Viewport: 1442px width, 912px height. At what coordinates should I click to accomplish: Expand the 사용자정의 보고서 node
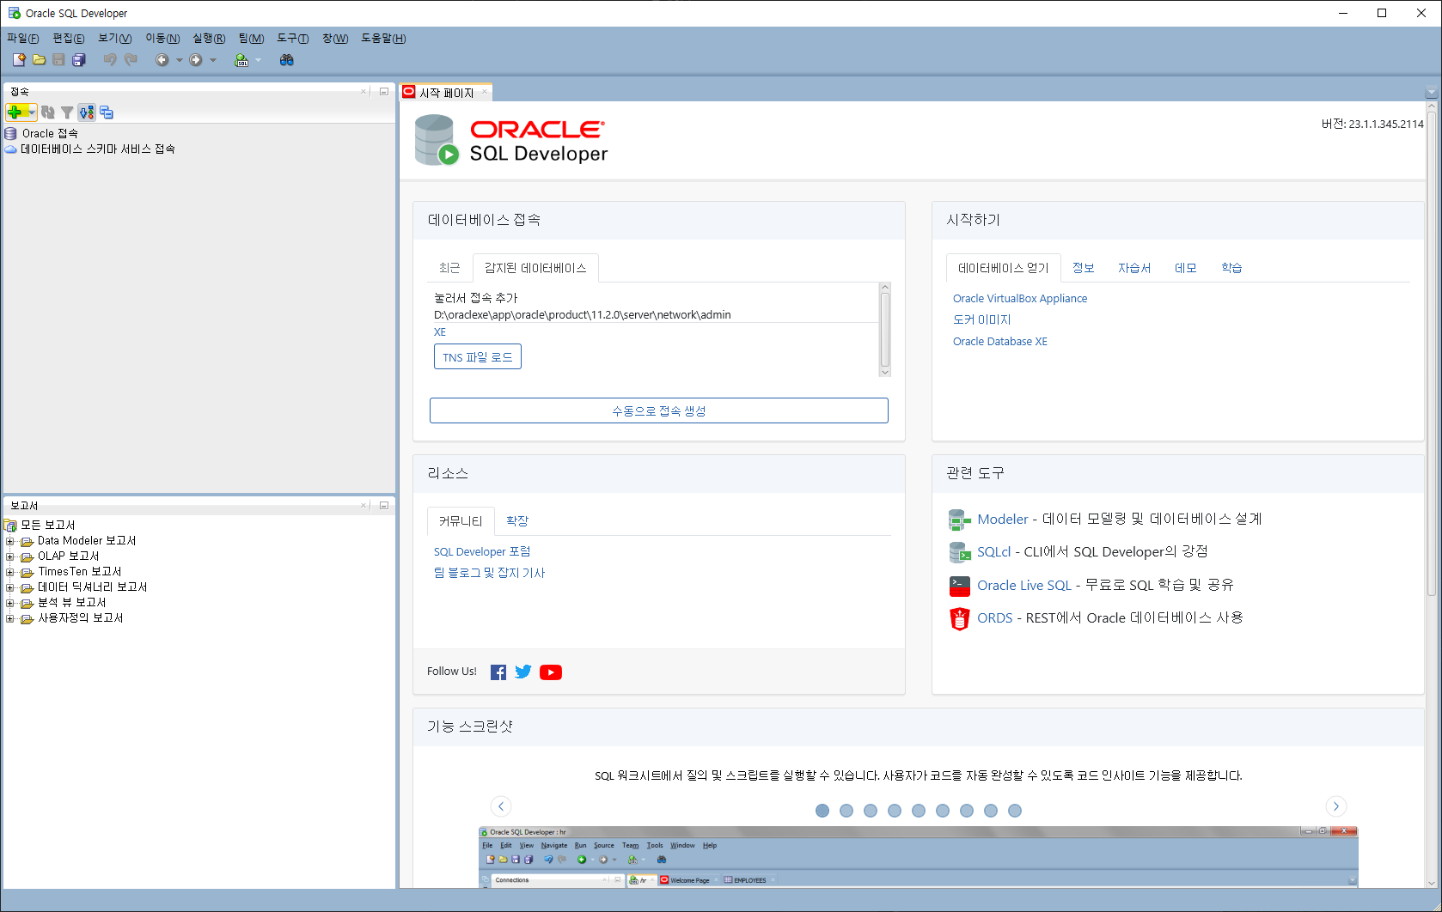[10, 618]
